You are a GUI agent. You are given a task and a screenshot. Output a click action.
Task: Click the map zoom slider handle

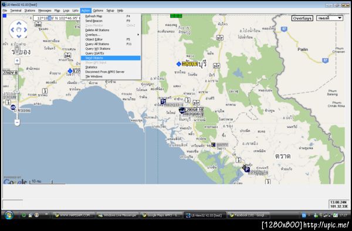click(17, 92)
